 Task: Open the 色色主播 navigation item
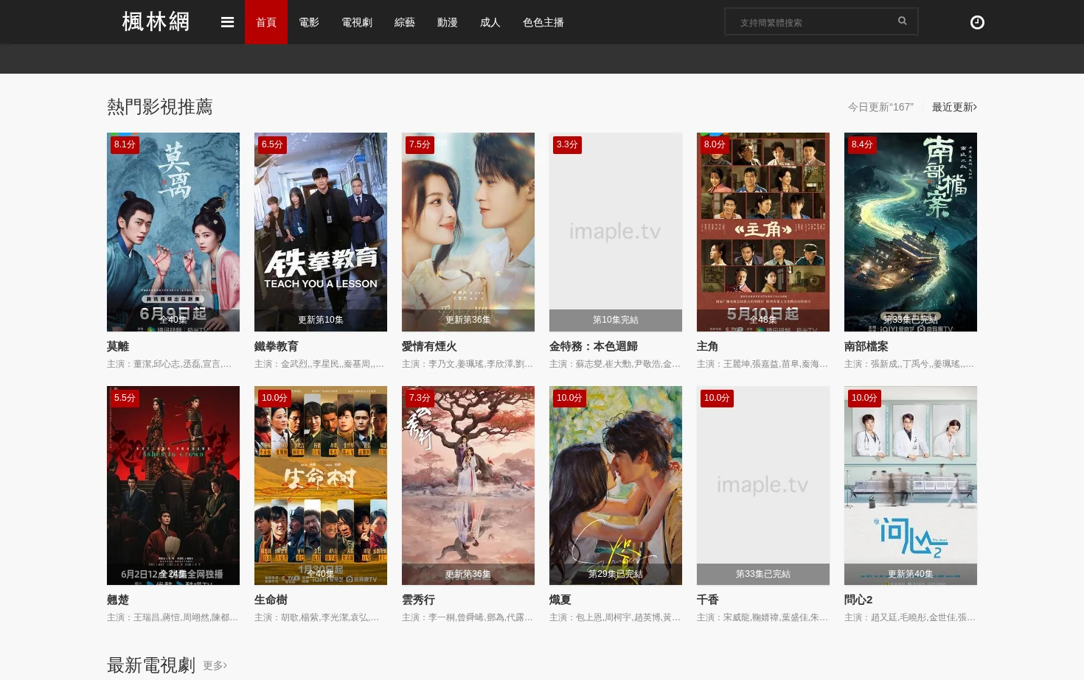(x=543, y=22)
